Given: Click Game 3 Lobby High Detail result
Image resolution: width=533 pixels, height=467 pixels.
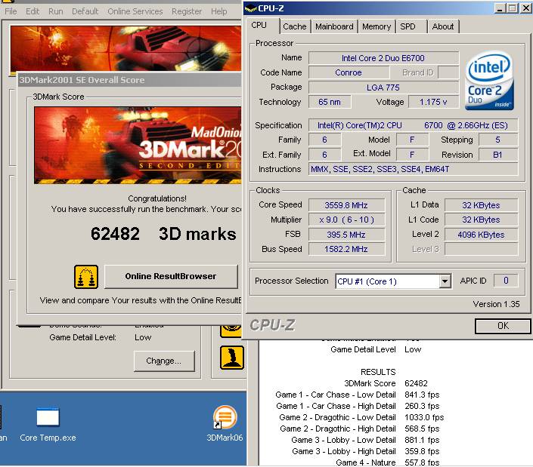Looking at the screenshot, I should pos(366,451).
